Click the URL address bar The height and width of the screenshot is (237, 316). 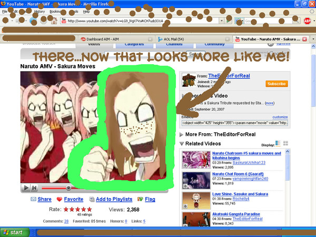pyautogui.click(x=139, y=21)
